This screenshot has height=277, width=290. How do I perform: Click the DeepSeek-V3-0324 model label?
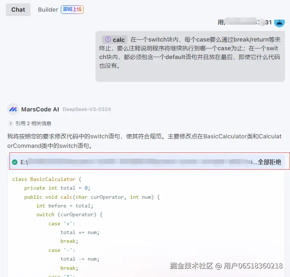click(87, 109)
